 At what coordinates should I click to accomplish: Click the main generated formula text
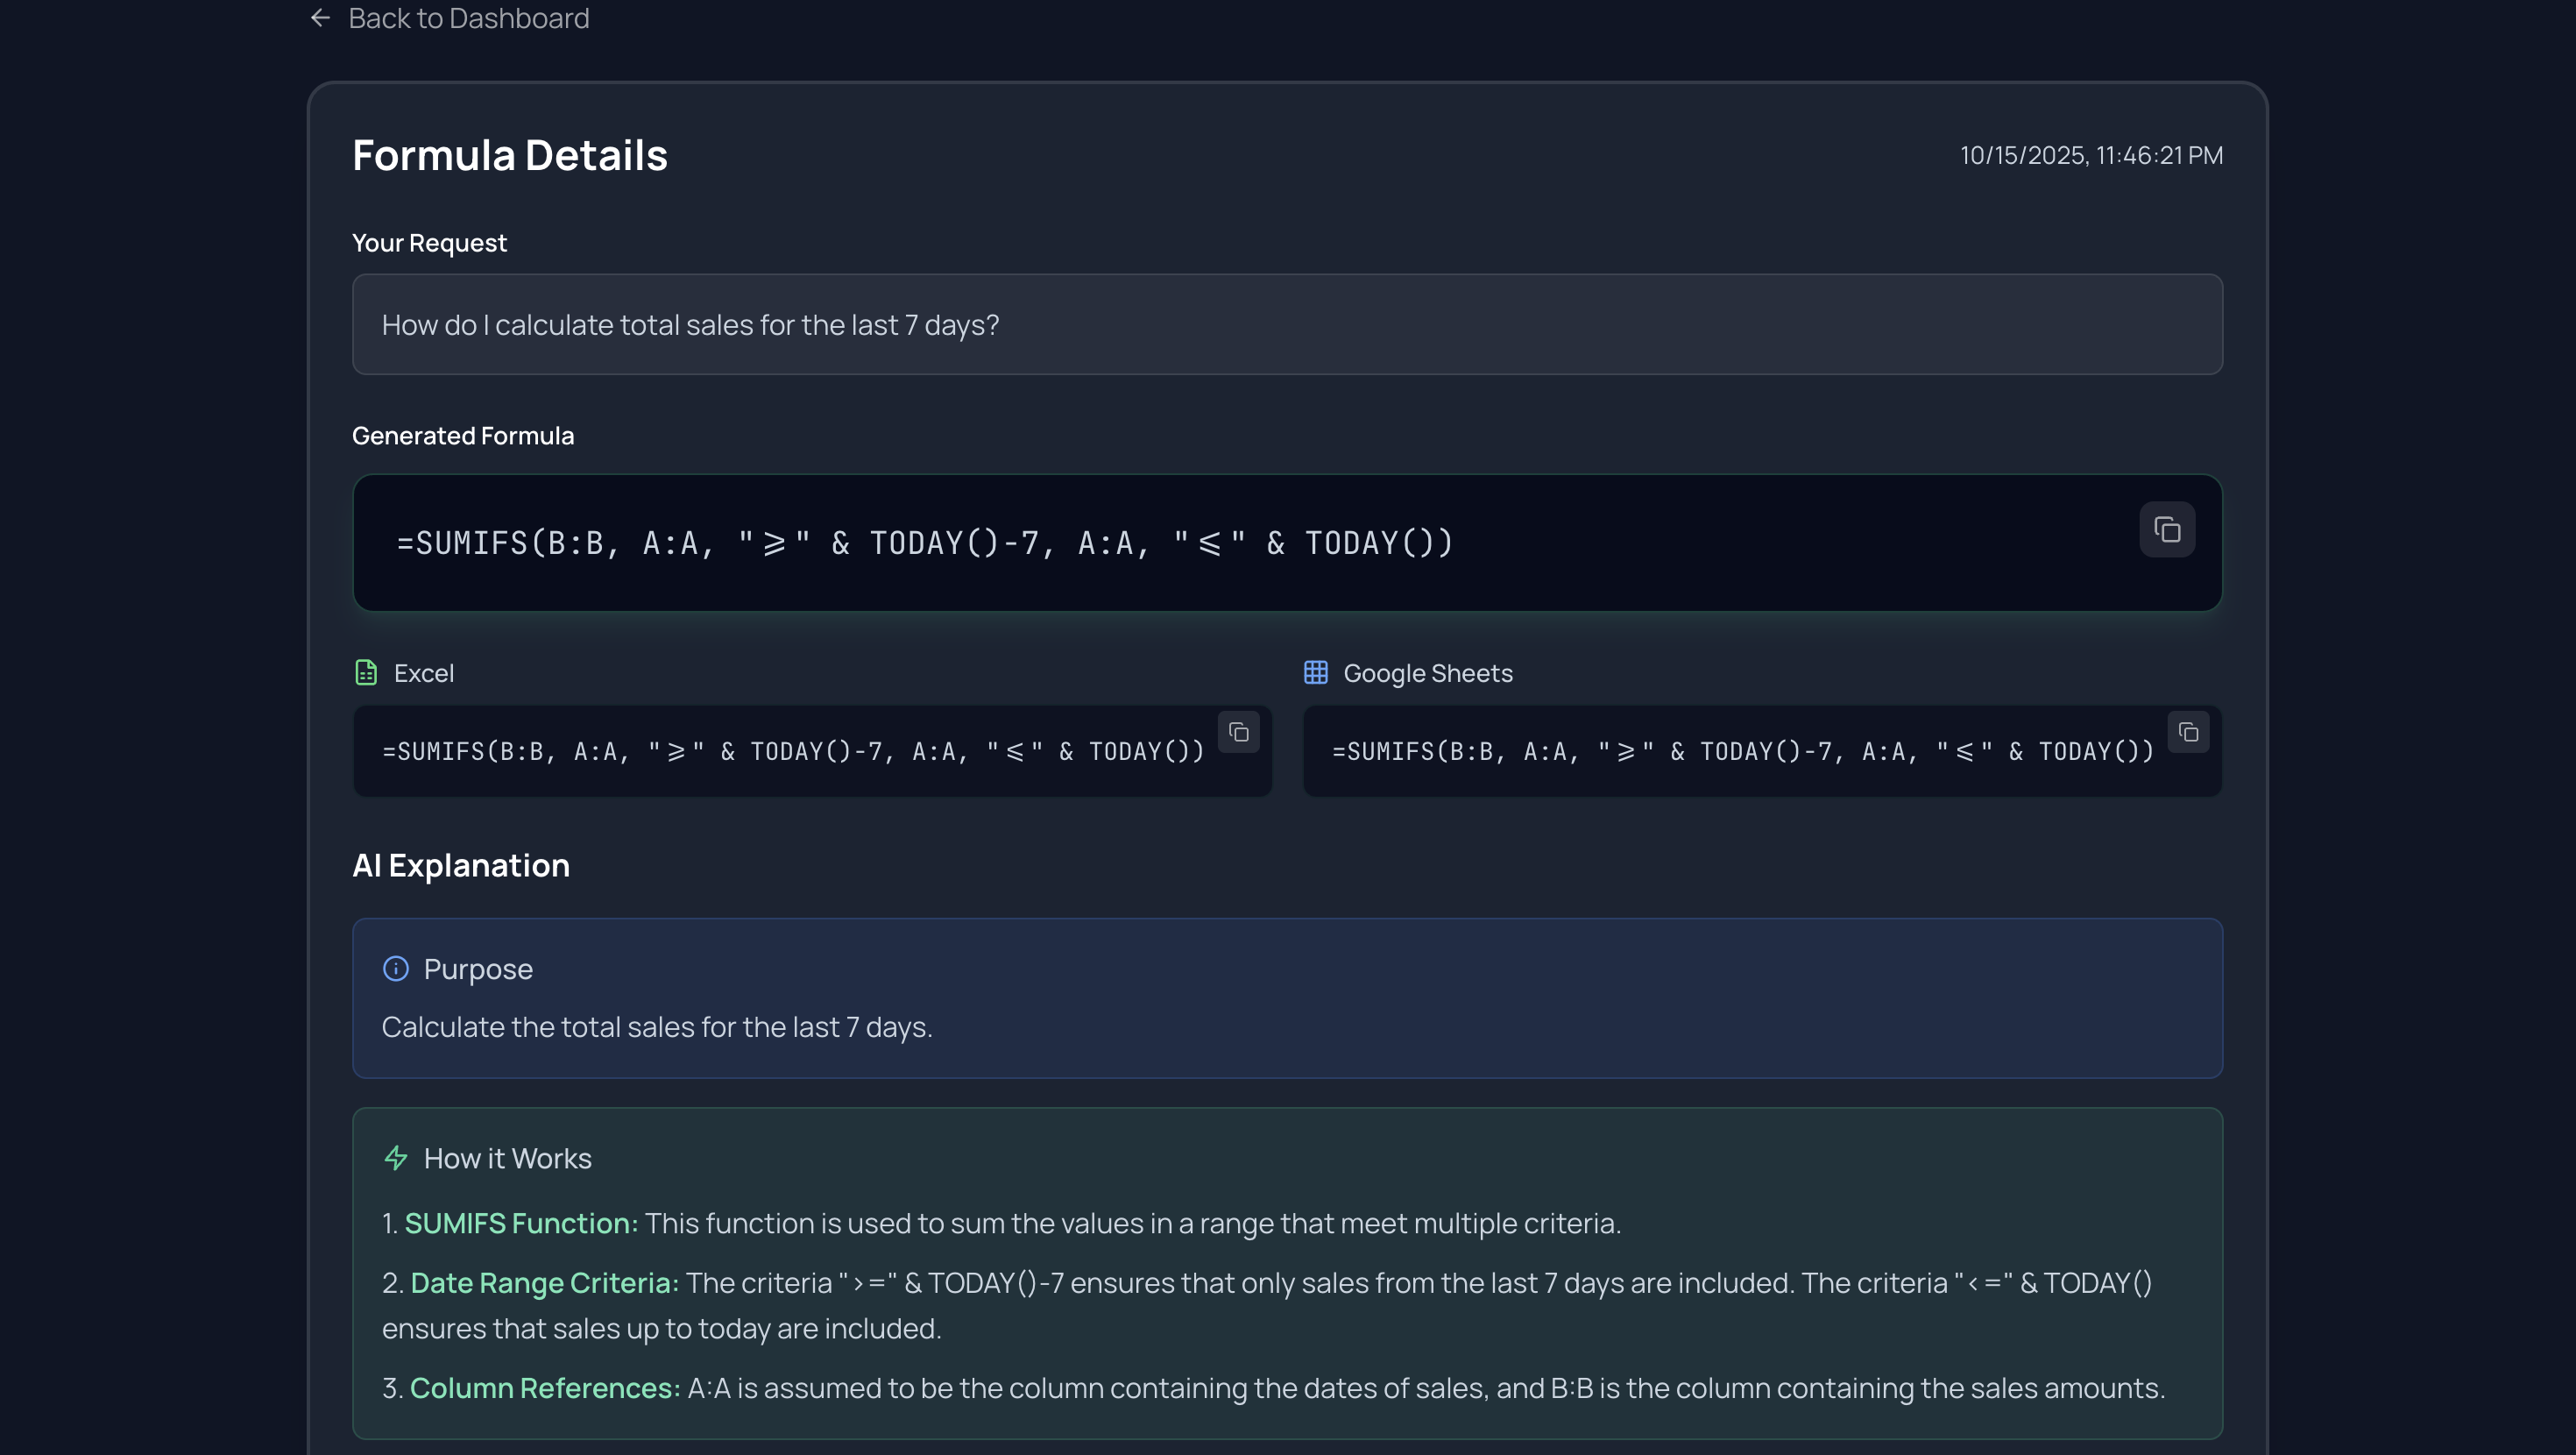click(924, 543)
